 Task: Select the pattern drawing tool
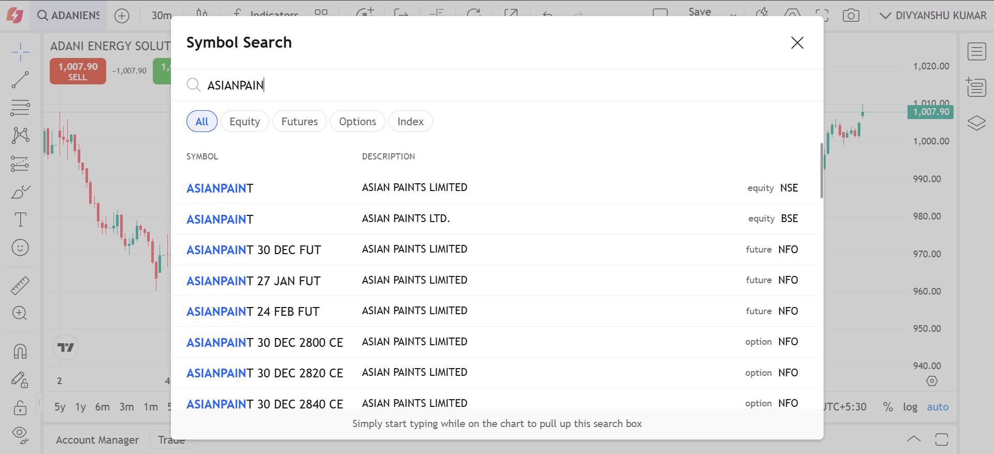(20, 136)
